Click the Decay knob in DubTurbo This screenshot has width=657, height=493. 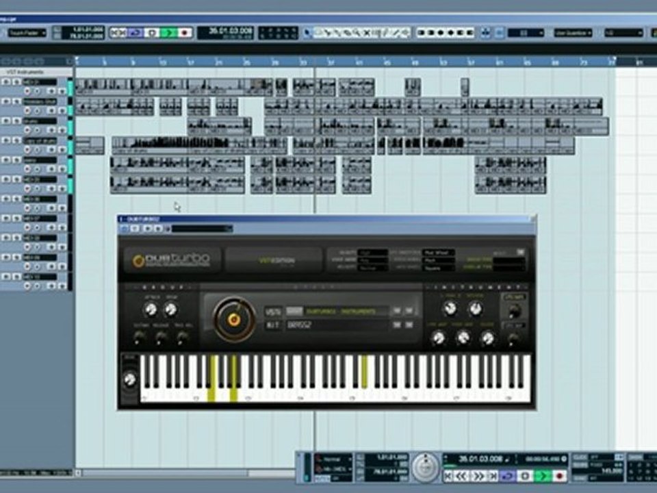pyautogui.click(x=170, y=309)
